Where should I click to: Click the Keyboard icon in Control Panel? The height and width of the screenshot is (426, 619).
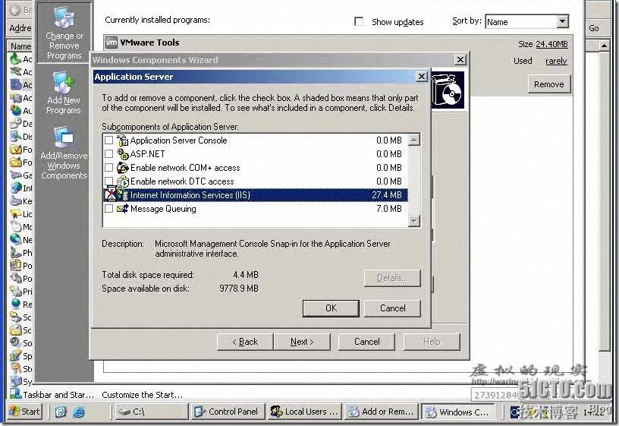point(16,200)
